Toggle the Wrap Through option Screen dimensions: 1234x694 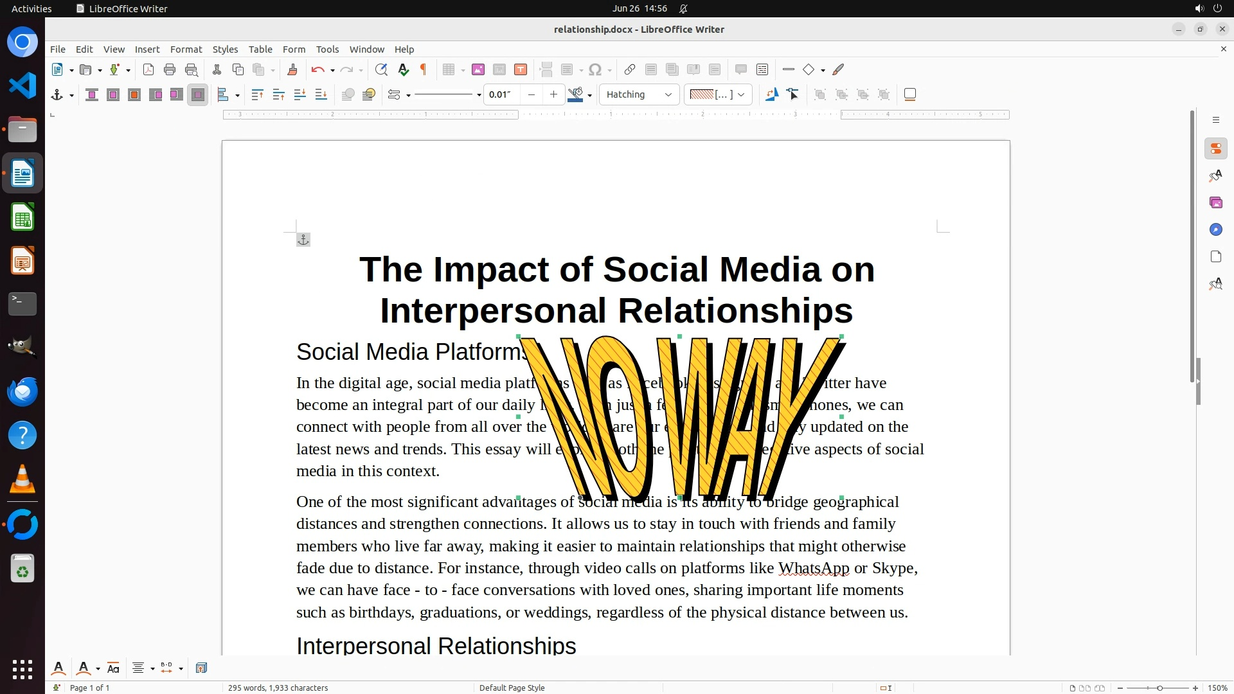(198, 95)
